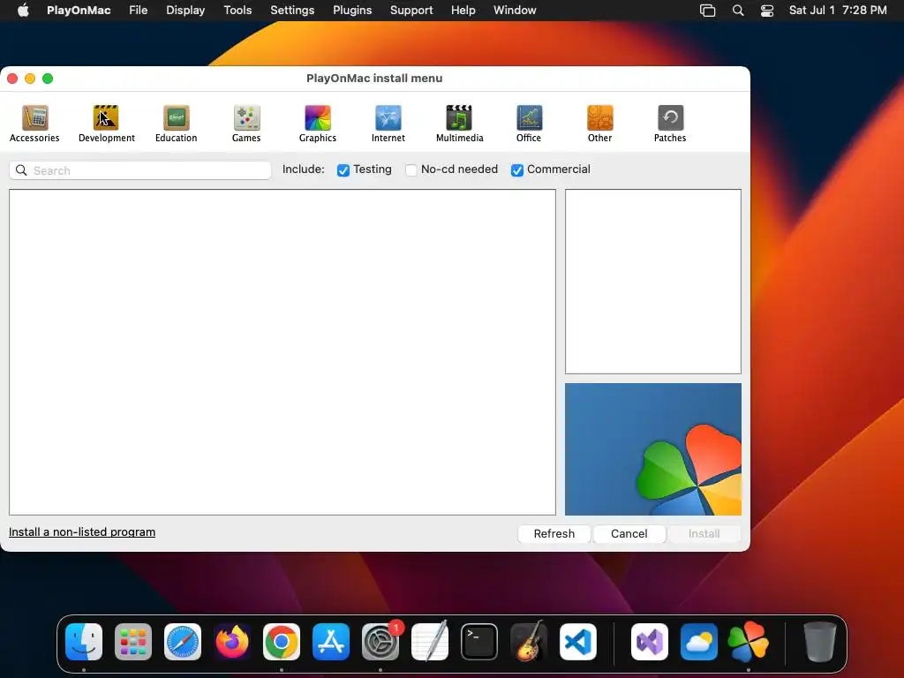The height and width of the screenshot is (678, 904).
Task: Select the Development category icon
Action: (106, 117)
